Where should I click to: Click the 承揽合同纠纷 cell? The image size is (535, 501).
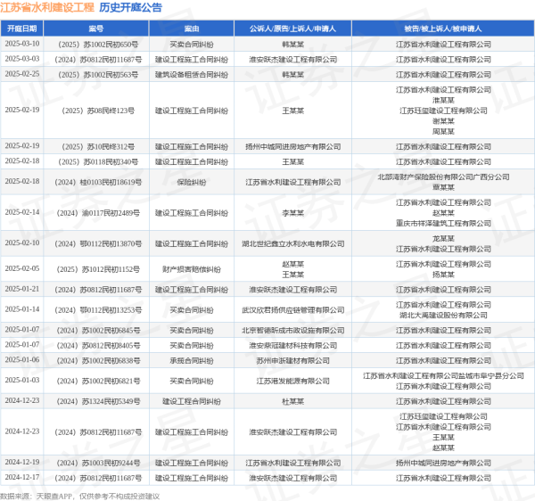point(192,360)
